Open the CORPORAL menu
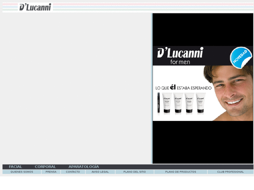This screenshot has height=190, width=254. point(45,167)
